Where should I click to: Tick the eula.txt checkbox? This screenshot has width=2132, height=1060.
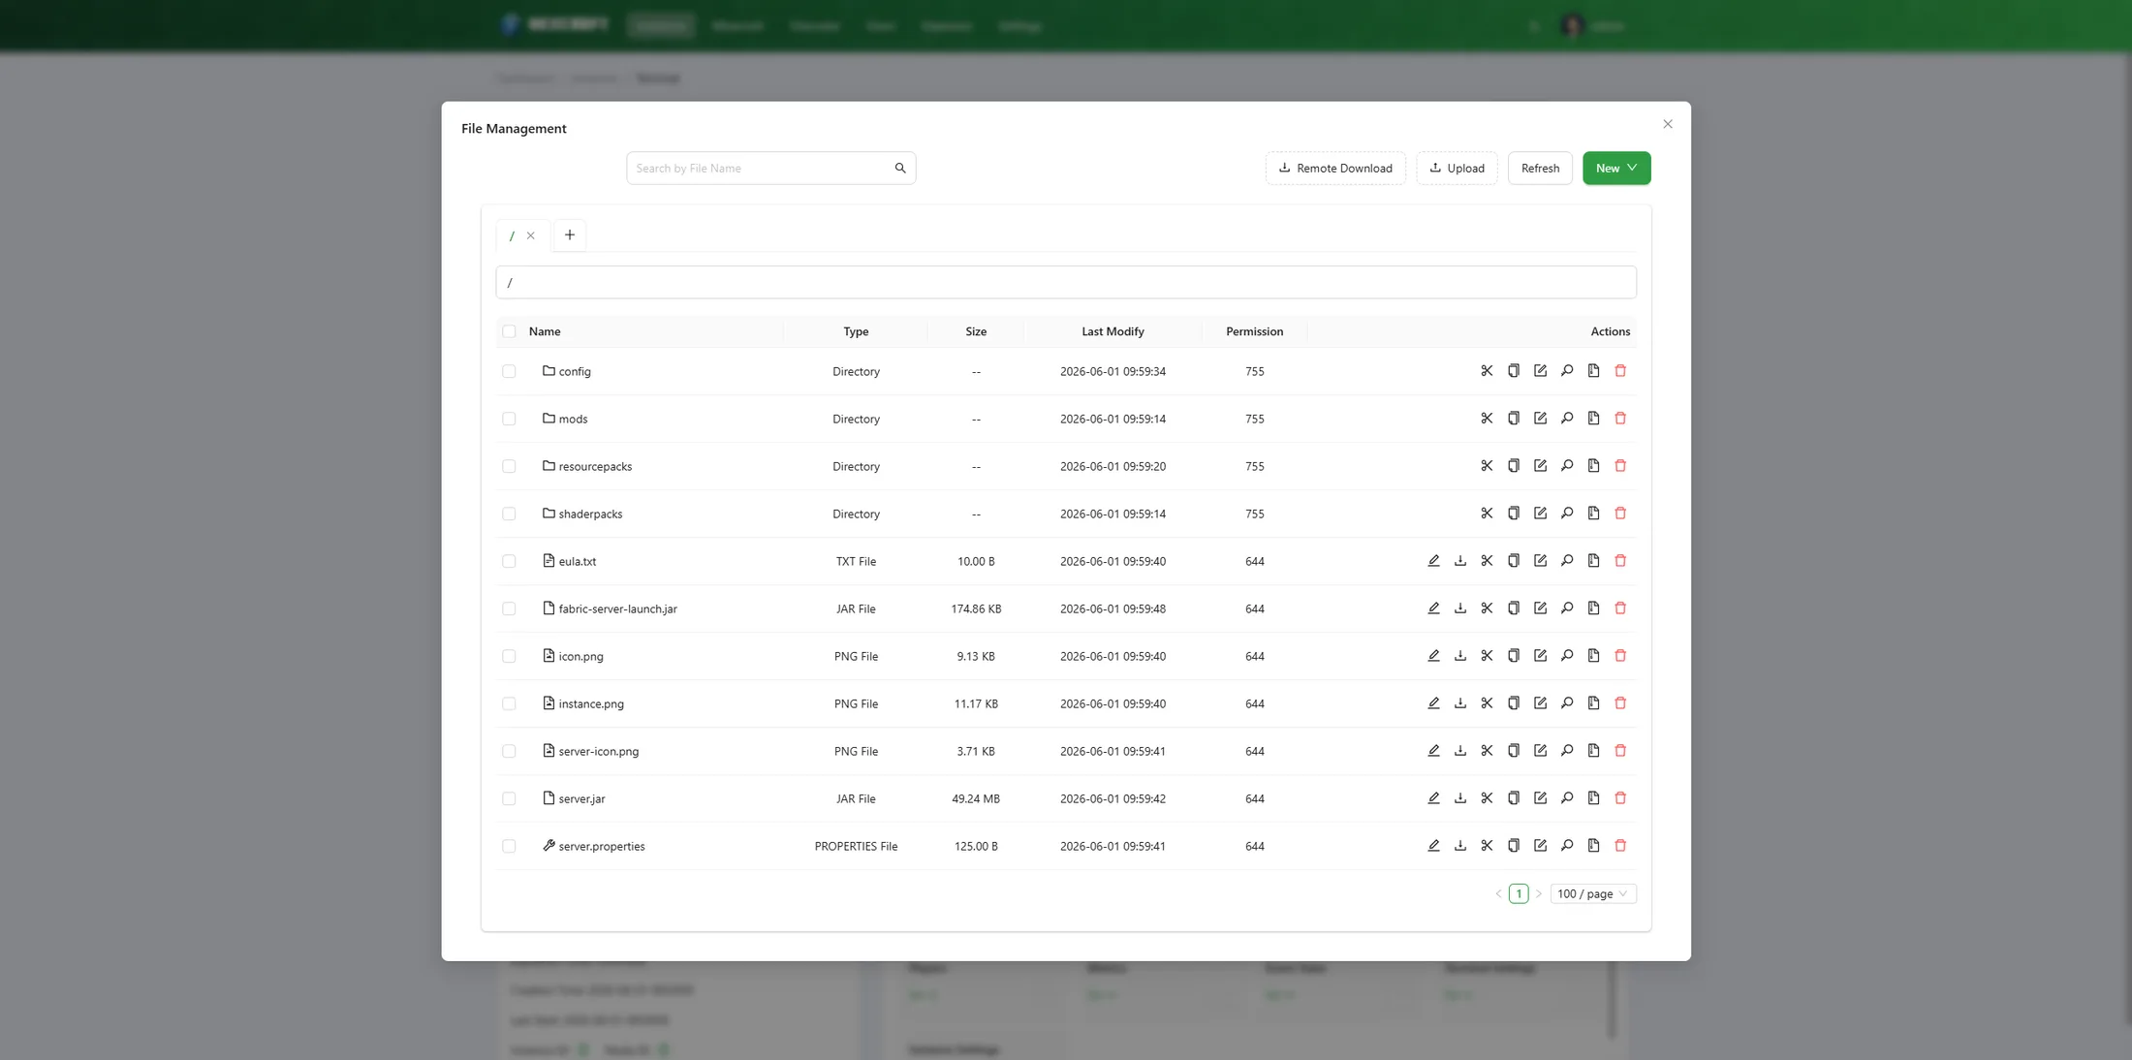click(509, 561)
